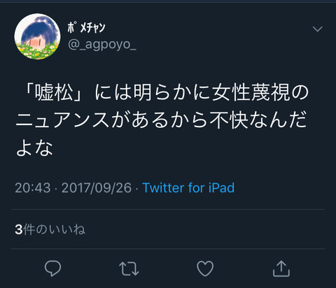Open ポメチャン's profile picture
Viewport: 336px width, 288px height.
pyautogui.click(x=37, y=36)
